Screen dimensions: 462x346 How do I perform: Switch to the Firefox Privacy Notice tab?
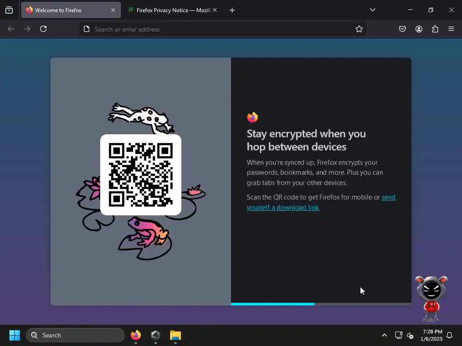coord(172,10)
